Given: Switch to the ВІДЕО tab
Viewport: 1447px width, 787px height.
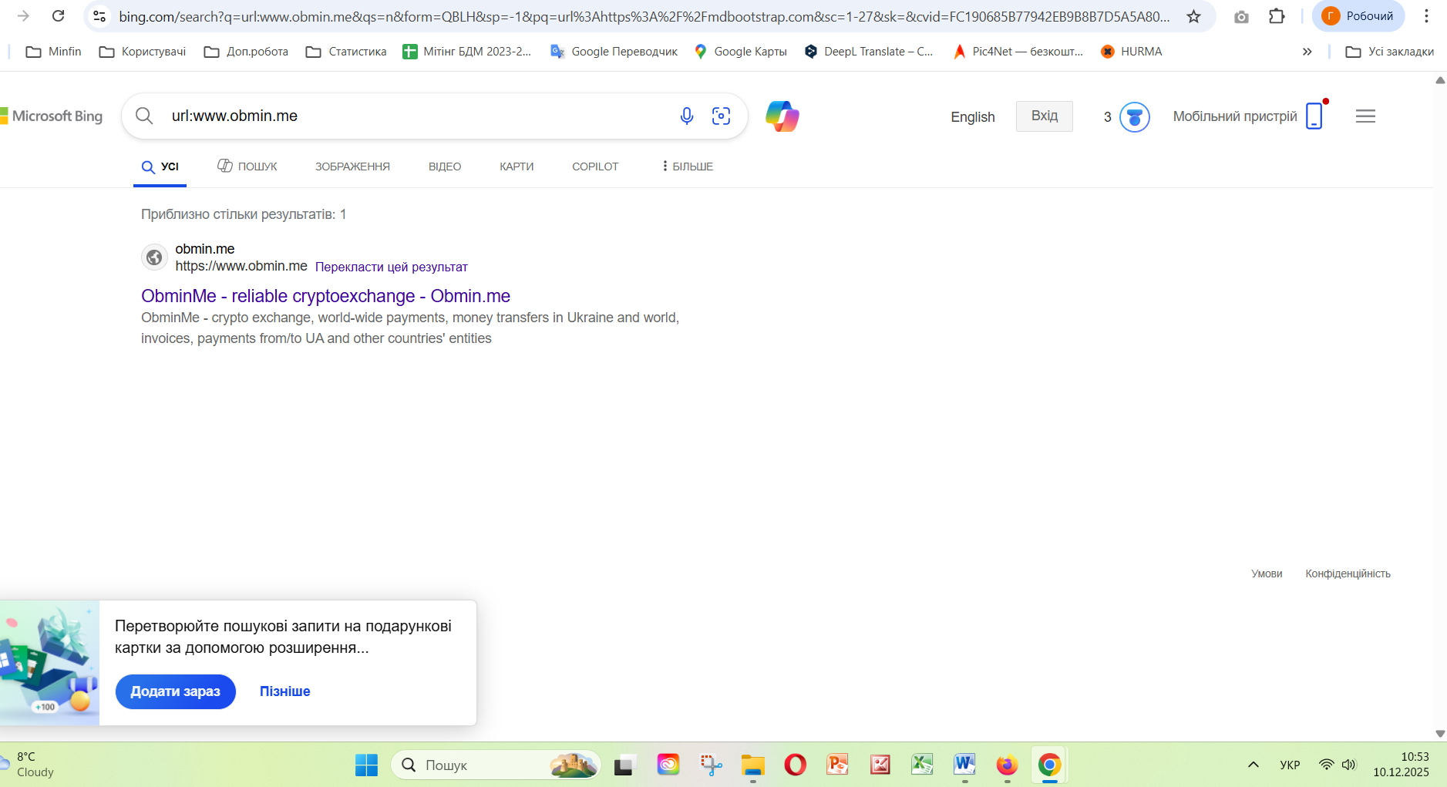Looking at the screenshot, I should point(445,166).
